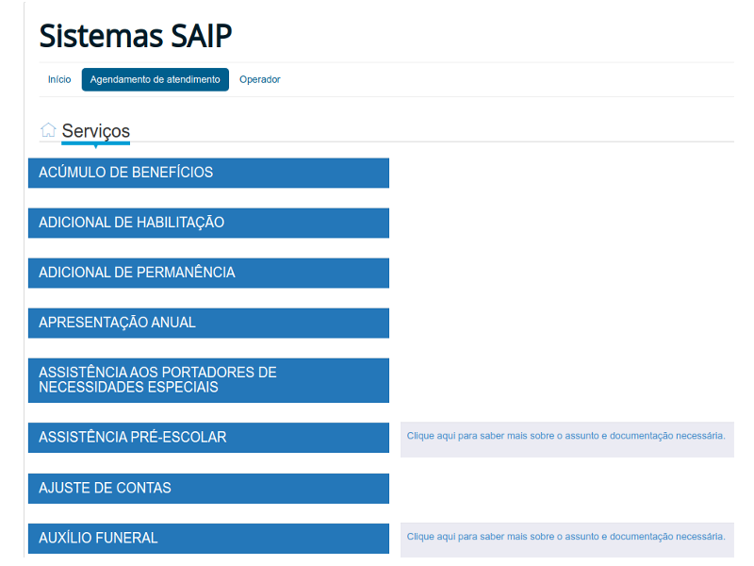Click the Serviços section heading
The height and width of the screenshot is (566, 754).
[96, 131]
